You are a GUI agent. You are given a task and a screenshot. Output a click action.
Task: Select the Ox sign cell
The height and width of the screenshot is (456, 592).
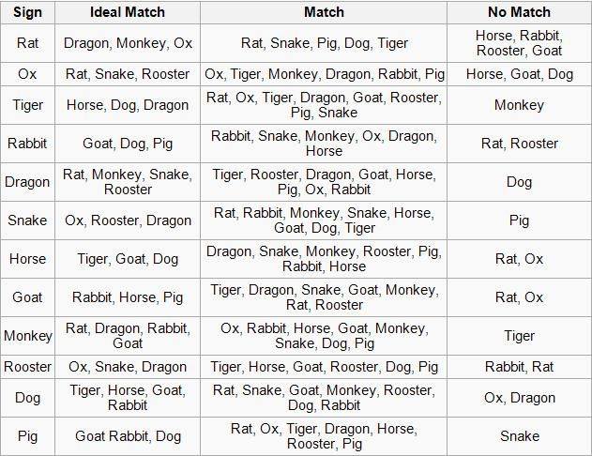27,74
